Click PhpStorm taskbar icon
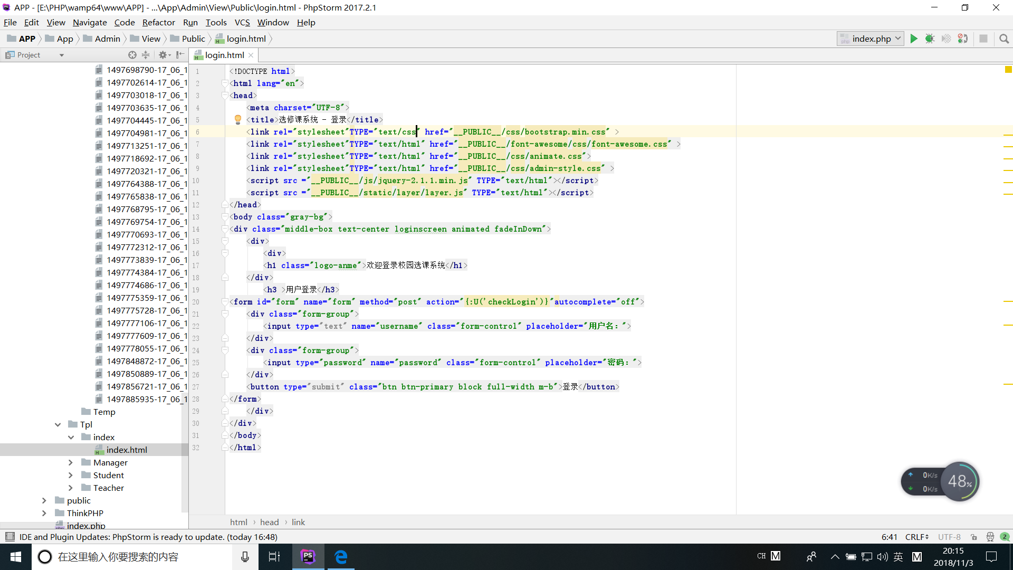The image size is (1013, 570). 308,557
